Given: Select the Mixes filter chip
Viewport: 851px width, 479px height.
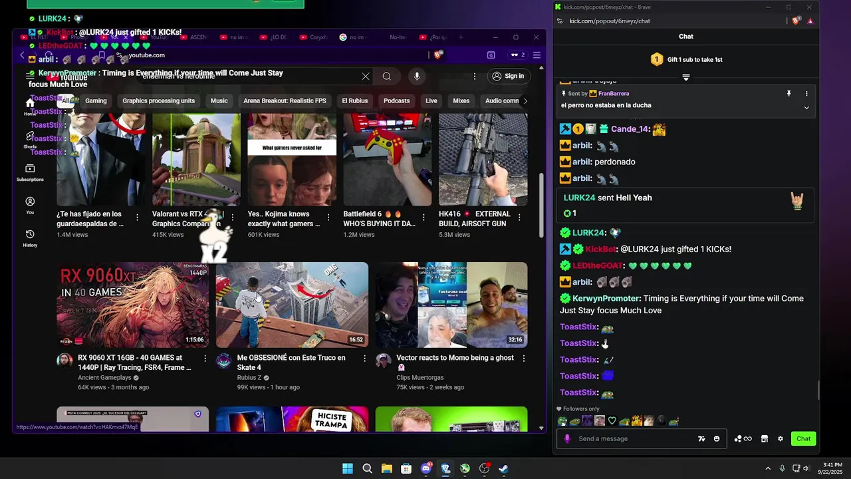Looking at the screenshot, I should point(461,100).
